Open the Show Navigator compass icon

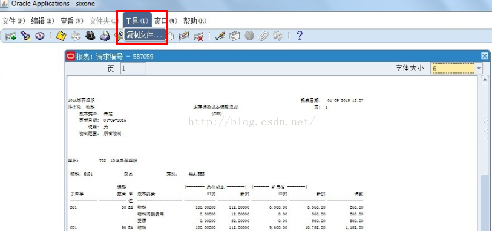point(40,36)
